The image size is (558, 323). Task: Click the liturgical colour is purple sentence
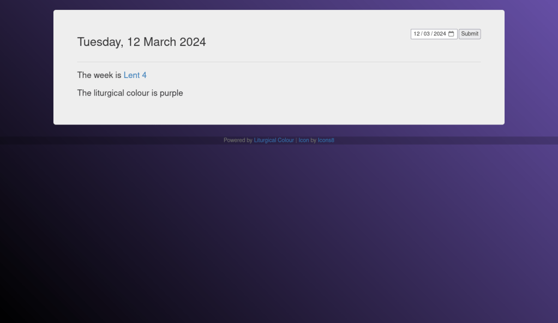coord(130,93)
